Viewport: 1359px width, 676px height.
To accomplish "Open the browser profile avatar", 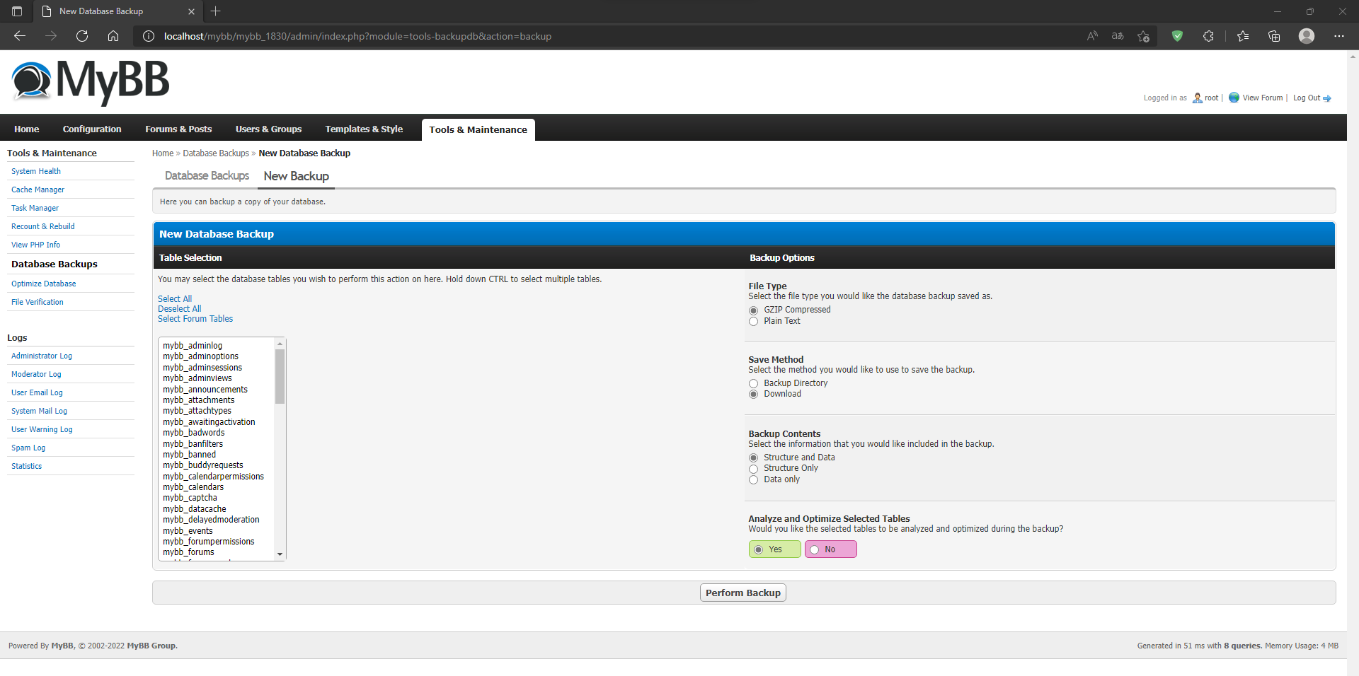I will click(x=1307, y=36).
